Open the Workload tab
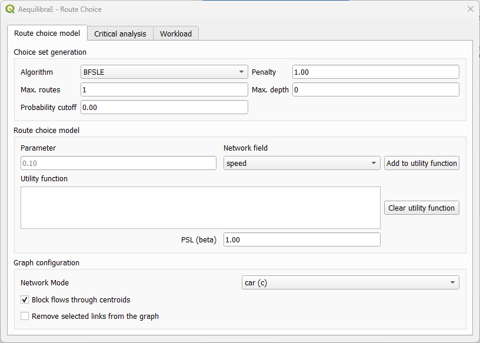Image resolution: width=480 pixels, height=343 pixels. tap(176, 34)
